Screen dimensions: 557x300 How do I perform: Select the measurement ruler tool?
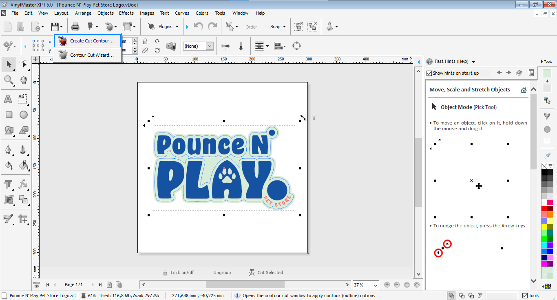tap(24, 219)
